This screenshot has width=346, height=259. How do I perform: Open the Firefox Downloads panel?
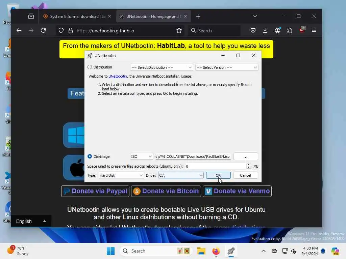pos(265,30)
